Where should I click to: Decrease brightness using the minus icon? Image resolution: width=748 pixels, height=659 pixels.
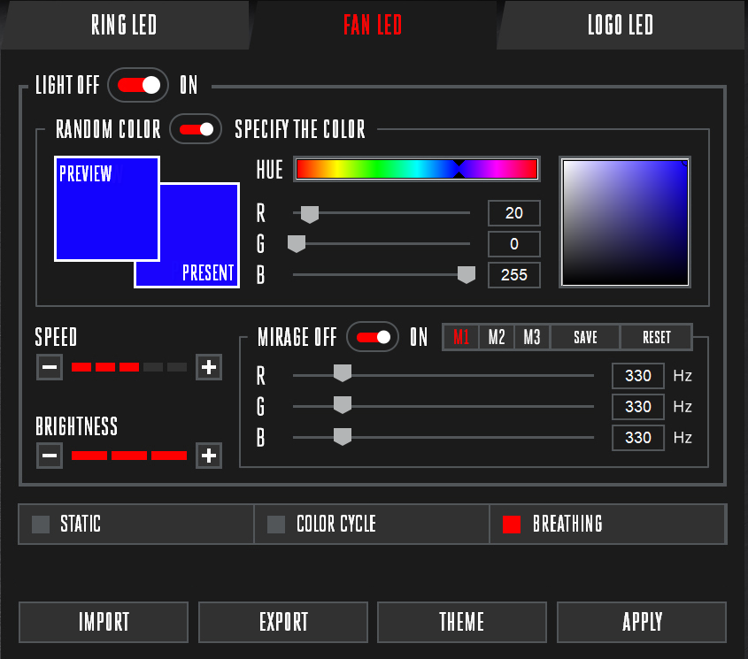coord(50,456)
